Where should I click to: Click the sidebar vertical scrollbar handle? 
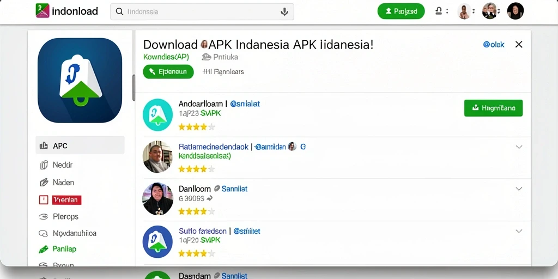pos(134,88)
